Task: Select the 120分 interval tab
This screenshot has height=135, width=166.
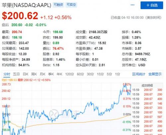Action: (69, 74)
